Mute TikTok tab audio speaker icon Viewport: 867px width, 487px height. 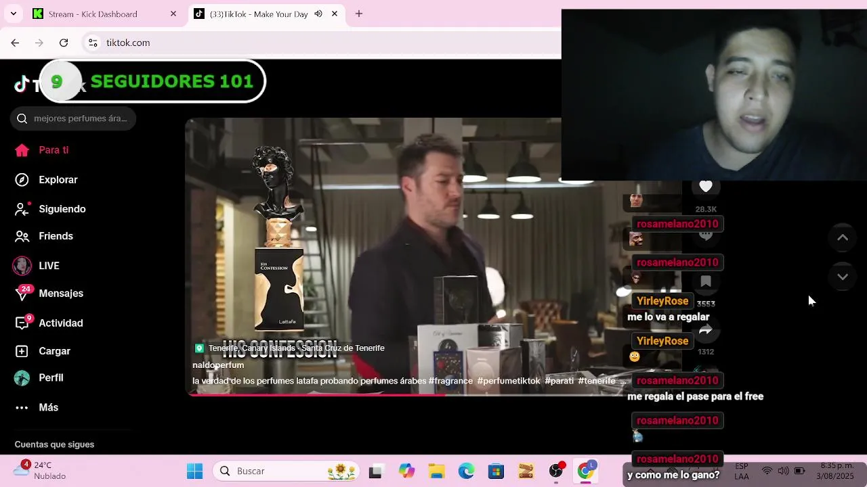click(x=318, y=14)
